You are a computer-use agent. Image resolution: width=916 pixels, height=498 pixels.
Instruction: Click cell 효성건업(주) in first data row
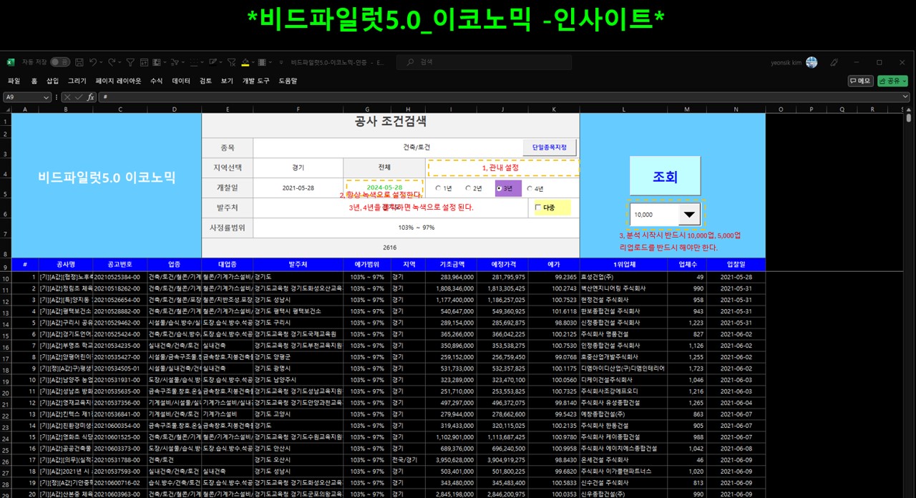(623, 277)
